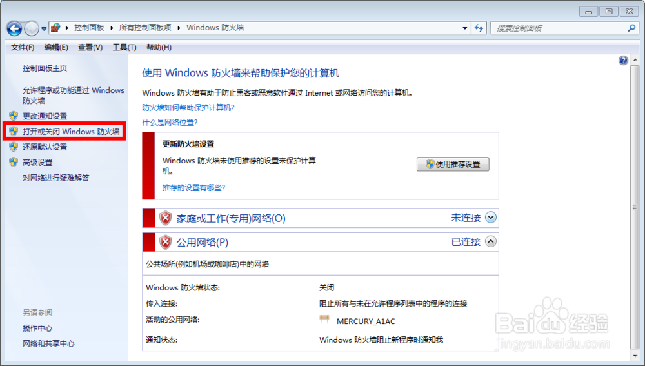645x366 pixels.
Task: Open 对网络进行疑难解答 link
Action: [x=55, y=178]
